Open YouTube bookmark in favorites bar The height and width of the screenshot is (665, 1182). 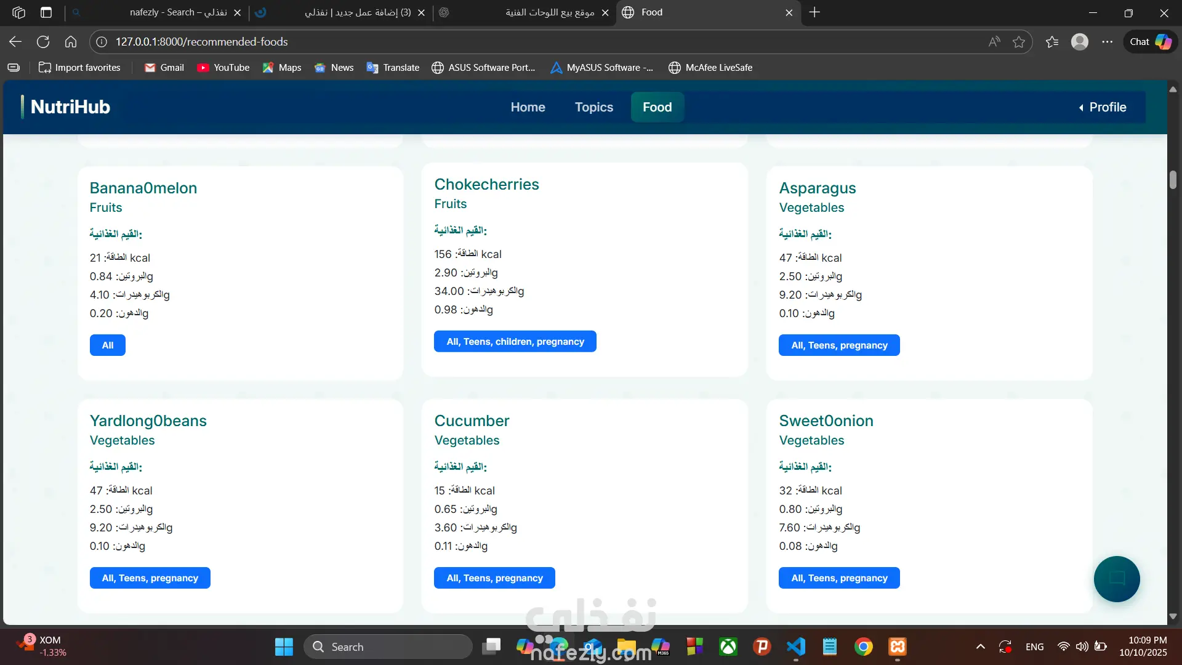pyautogui.click(x=223, y=68)
